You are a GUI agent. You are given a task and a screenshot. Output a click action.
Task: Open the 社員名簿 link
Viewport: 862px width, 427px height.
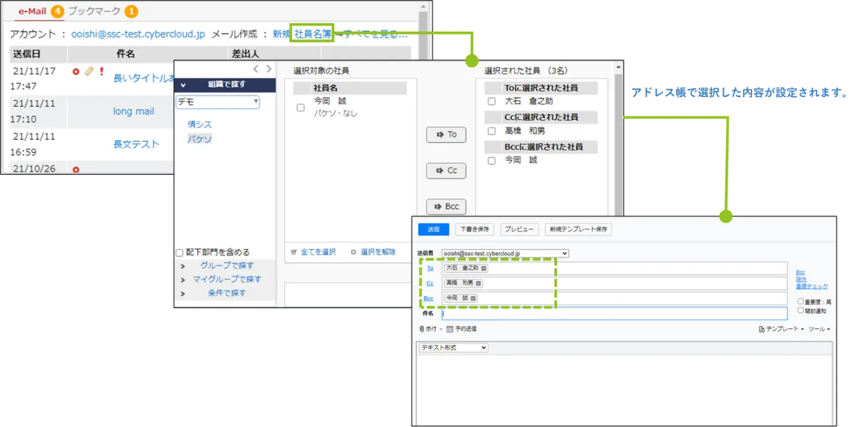click(313, 34)
